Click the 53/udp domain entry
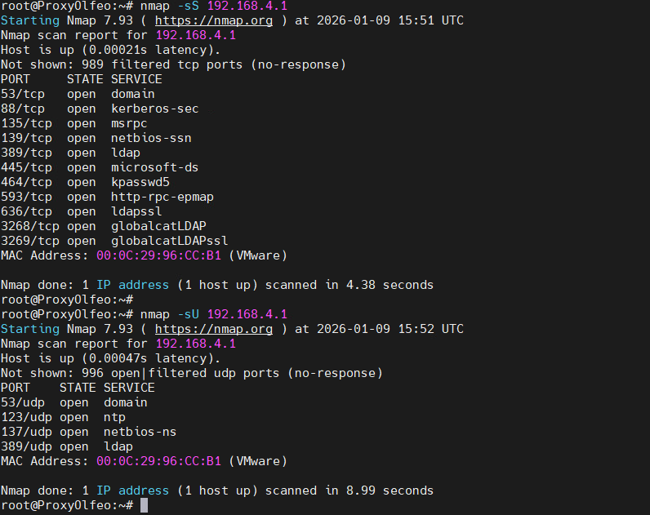The width and height of the screenshot is (650, 515). [73, 402]
